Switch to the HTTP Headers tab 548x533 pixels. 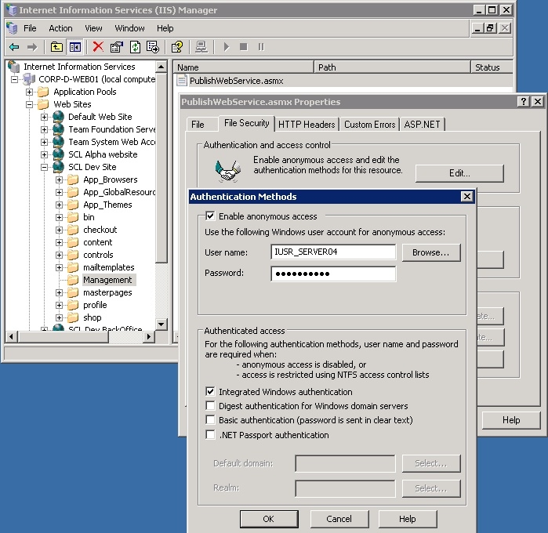[x=307, y=125]
